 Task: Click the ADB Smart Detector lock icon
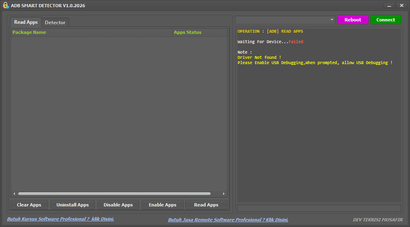6,6
